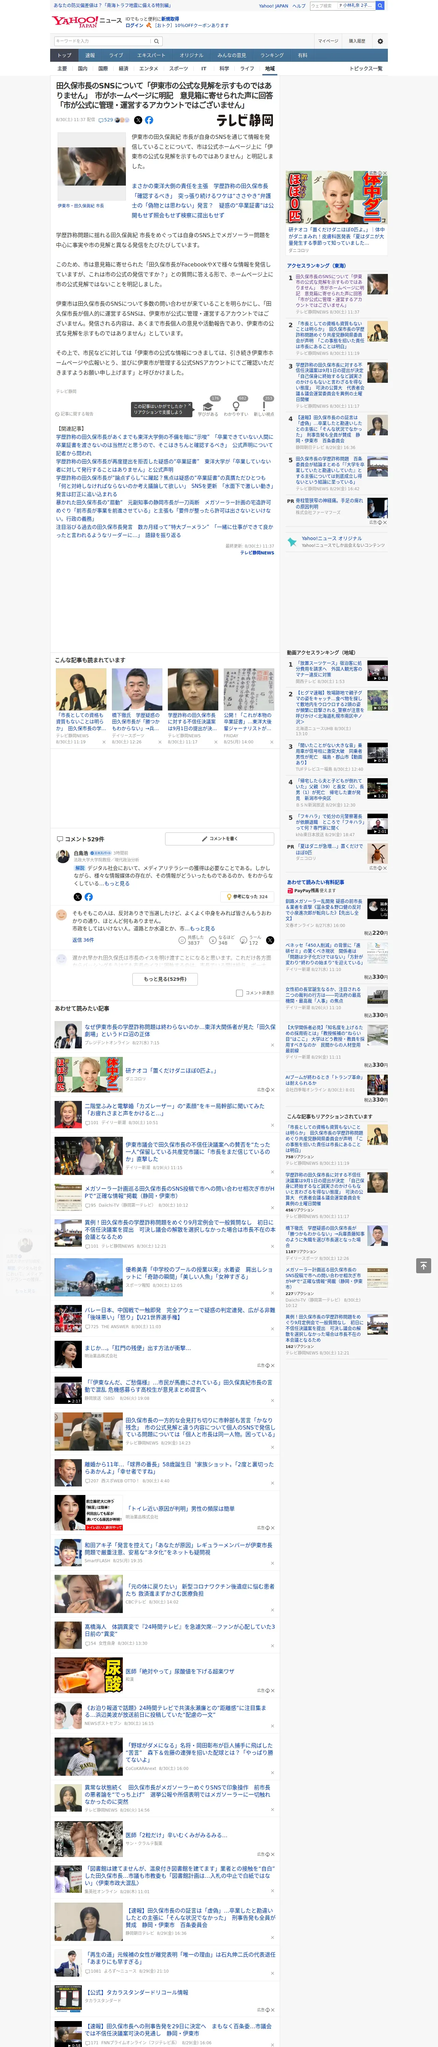Click the scroll-to-top arrow button

tap(424, 1265)
